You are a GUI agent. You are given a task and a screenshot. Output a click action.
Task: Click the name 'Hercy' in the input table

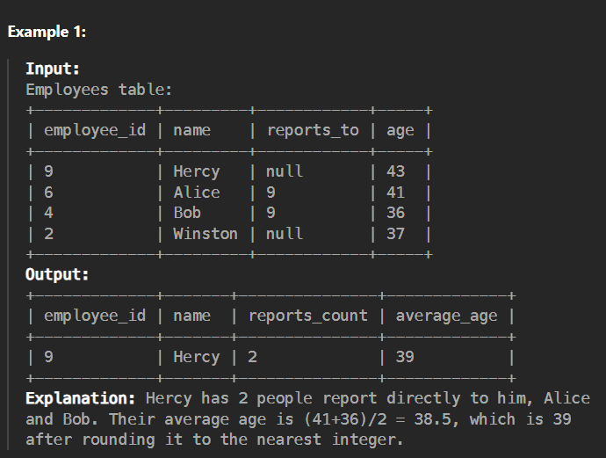pyautogui.click(x=197, y=171)
